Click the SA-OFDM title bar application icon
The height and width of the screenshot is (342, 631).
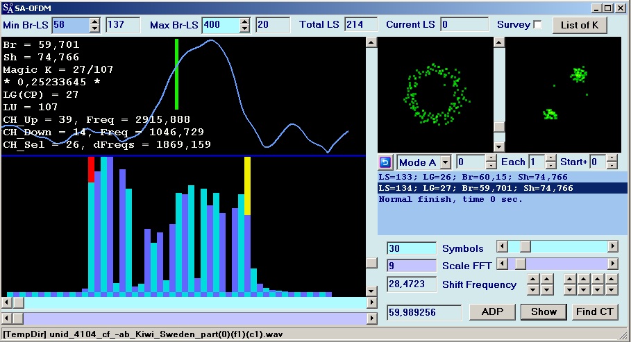8,8
